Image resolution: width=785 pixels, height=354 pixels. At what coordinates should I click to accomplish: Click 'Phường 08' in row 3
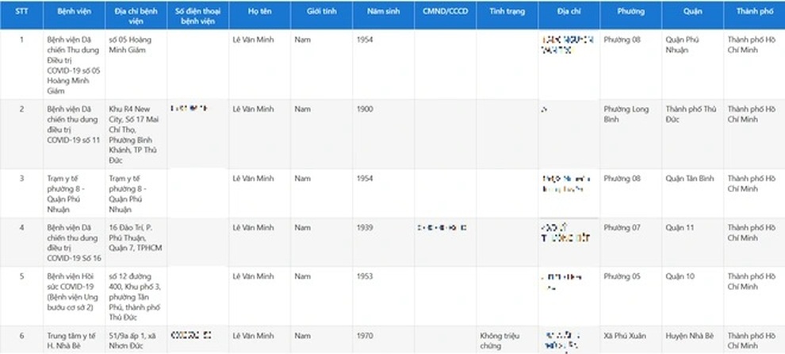tap(622, 179)
